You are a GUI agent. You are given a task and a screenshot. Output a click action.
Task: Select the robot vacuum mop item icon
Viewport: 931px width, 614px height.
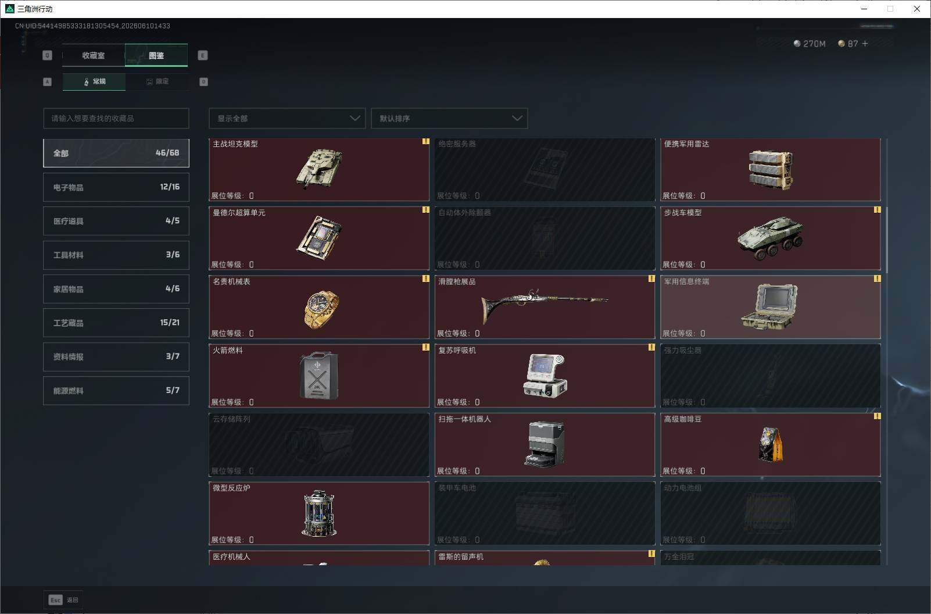pos(545,444)
